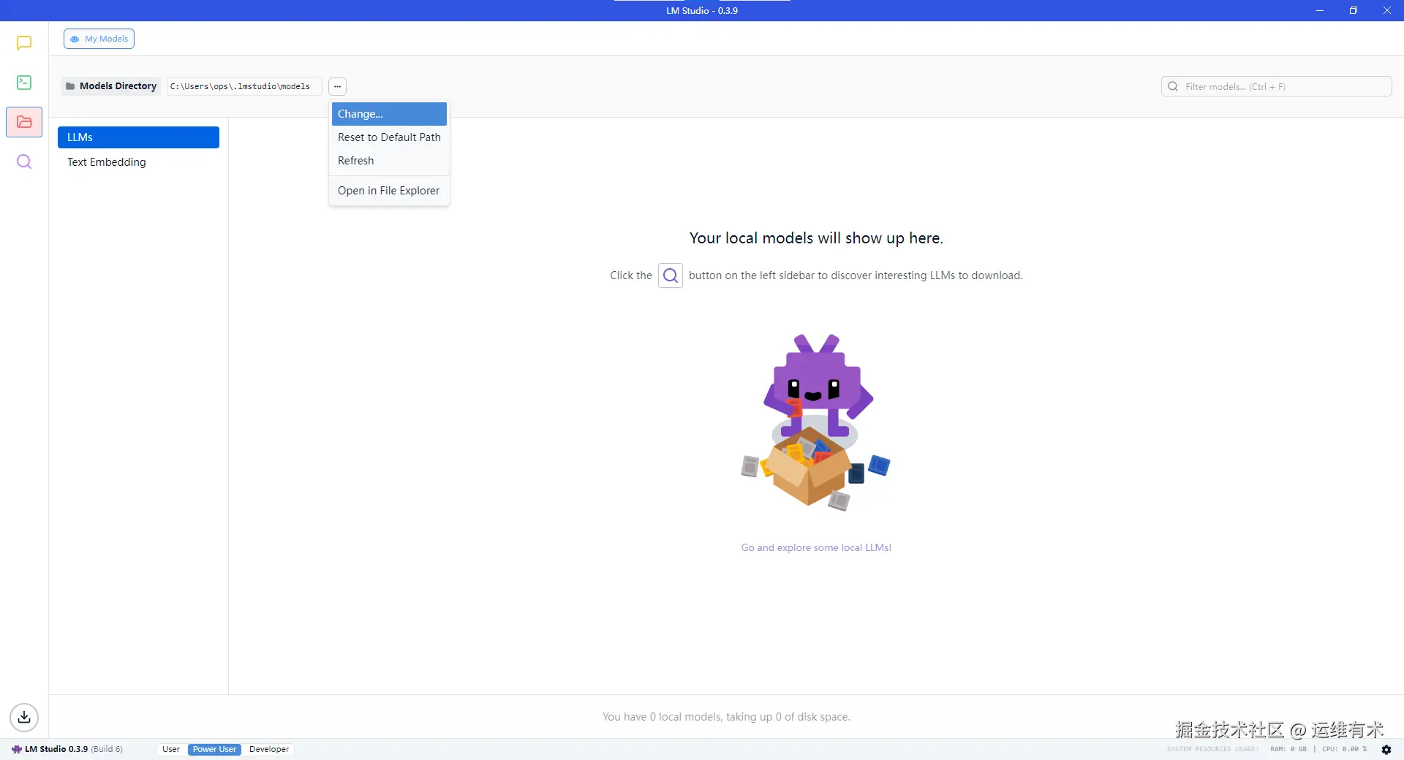
Task: Select the My Models folder sidebar icon
Action: (x=24, y=122)
